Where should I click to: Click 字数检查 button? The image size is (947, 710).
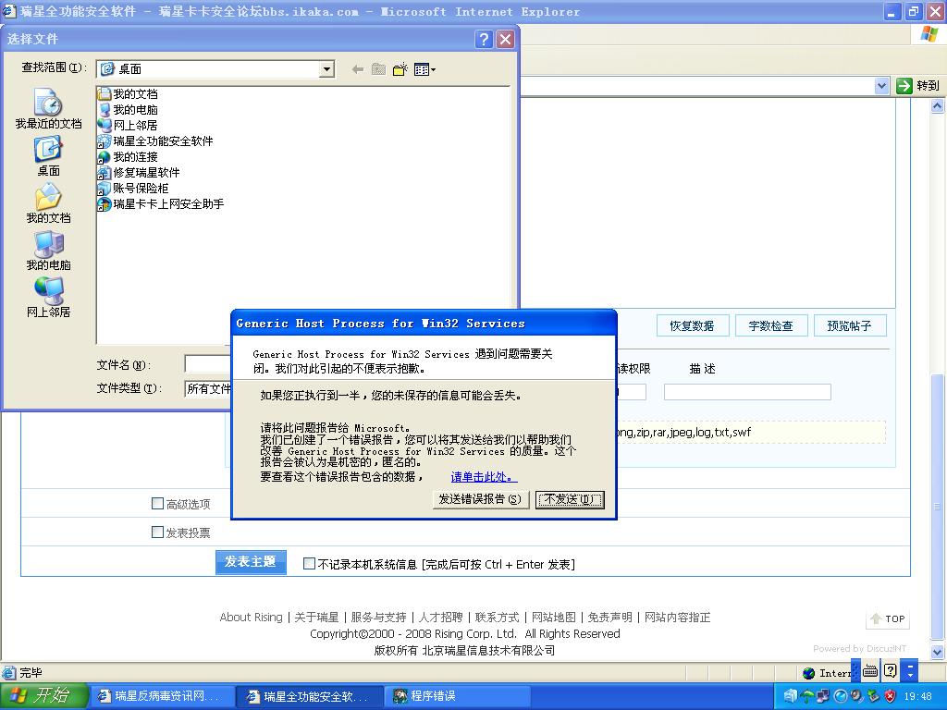(770, 326)
